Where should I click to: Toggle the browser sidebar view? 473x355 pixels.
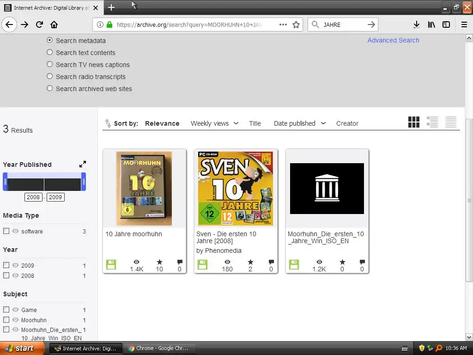446,24
